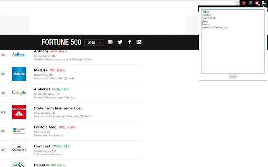
Task: Open the Alphabet company link
Action: [42, 89]
